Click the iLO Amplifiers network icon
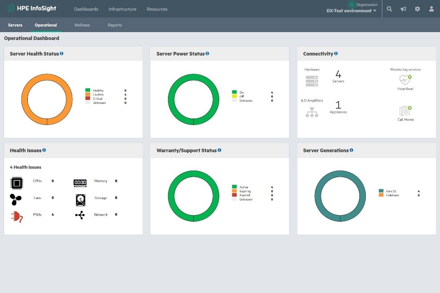This screenshot has width=440, height=293. tap(312, 112)
